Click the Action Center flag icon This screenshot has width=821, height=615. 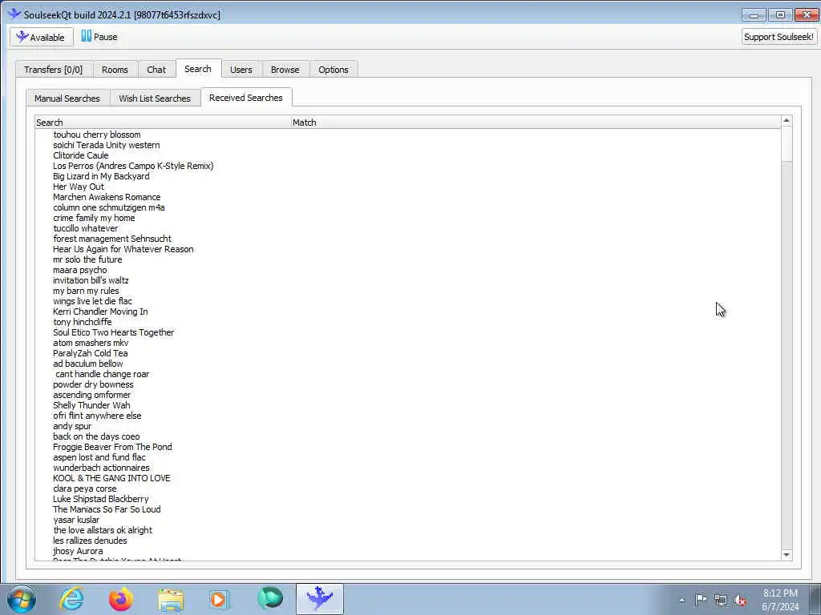point(701,600)
